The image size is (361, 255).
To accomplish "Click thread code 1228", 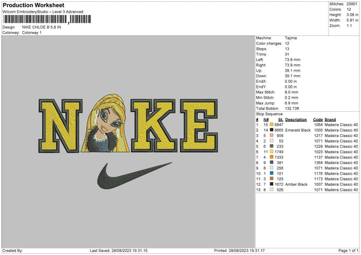I will pos(318,146).
